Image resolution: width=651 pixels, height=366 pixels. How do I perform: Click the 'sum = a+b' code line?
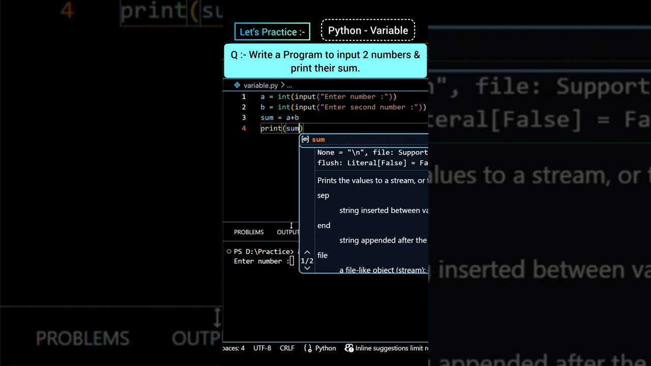[280, 118]
